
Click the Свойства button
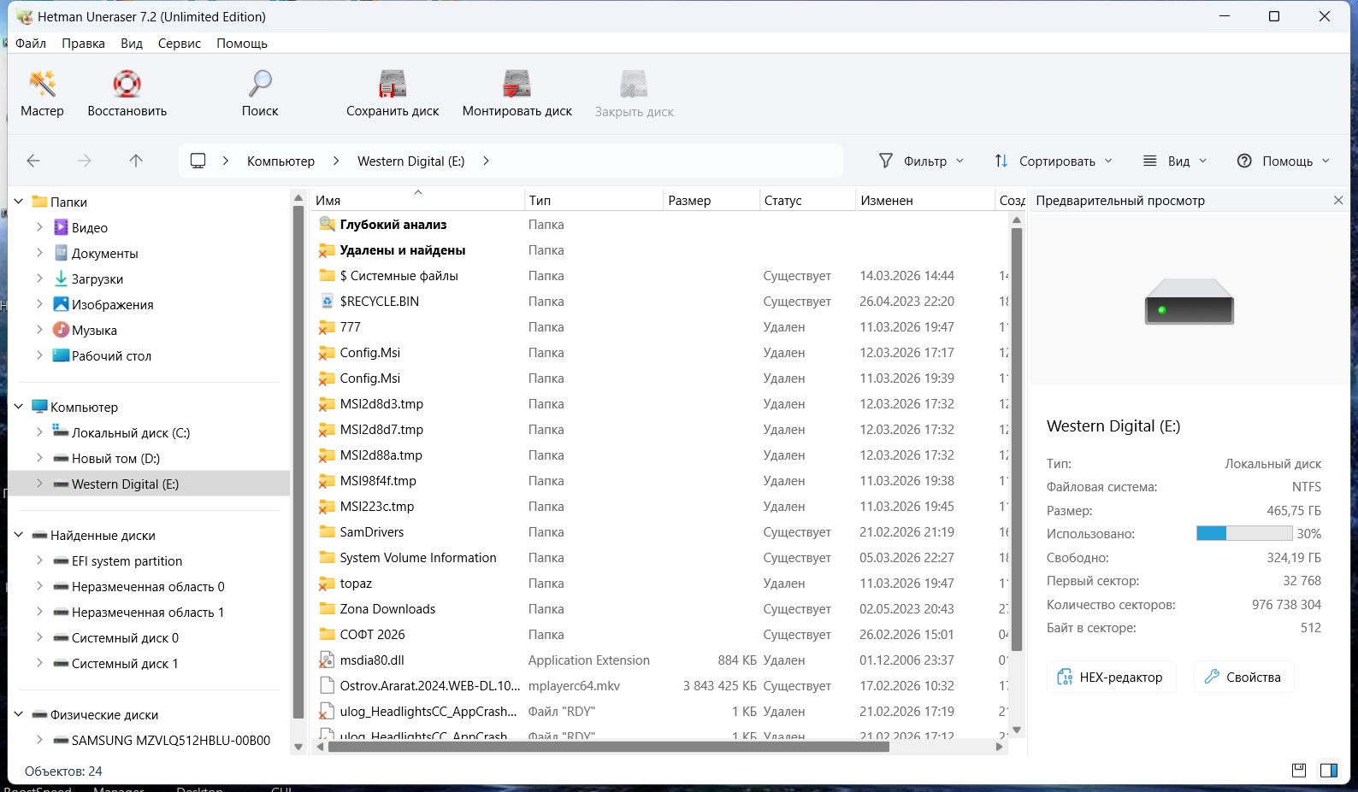click(x=1243, y=678)
